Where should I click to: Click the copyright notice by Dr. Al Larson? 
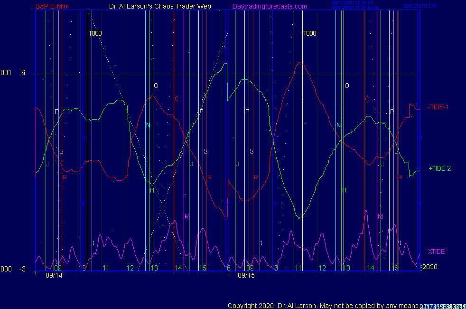323,306
